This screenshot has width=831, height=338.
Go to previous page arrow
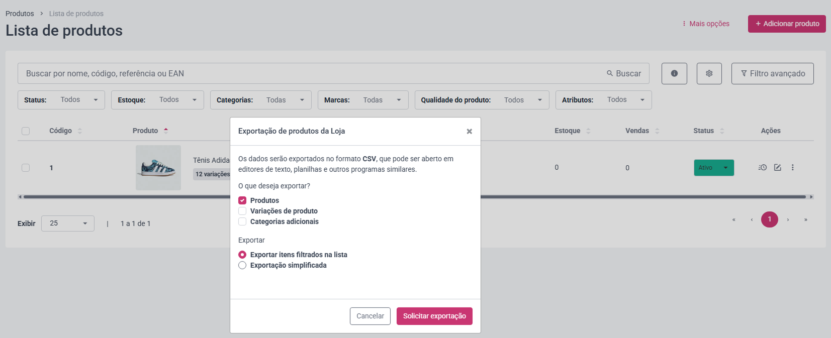(752, 219)
